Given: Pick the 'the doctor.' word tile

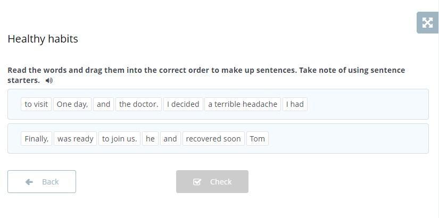Looking at the screenshot, I should coord(138,104).
